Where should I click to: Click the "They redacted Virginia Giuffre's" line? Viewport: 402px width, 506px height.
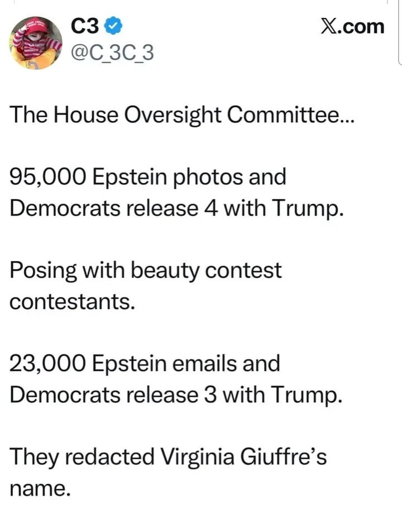(168, 457)
